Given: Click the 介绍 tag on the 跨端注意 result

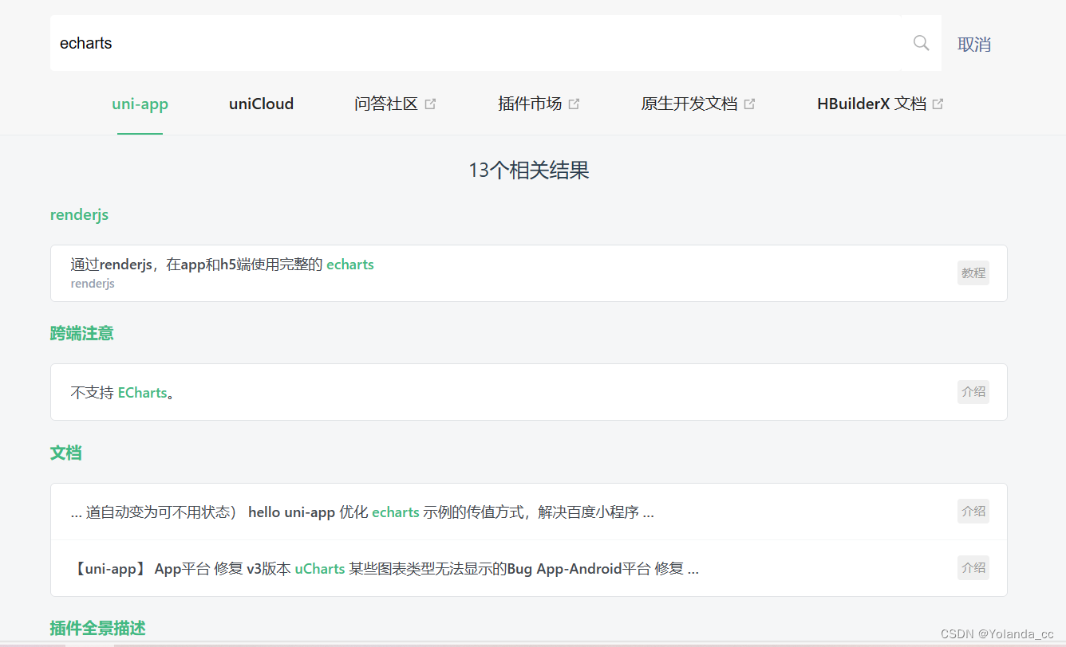Looking at the screenshot, I should click(x=973, y=391).
